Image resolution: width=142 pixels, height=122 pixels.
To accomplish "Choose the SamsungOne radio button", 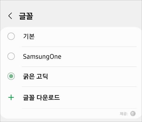I will 11,56.
